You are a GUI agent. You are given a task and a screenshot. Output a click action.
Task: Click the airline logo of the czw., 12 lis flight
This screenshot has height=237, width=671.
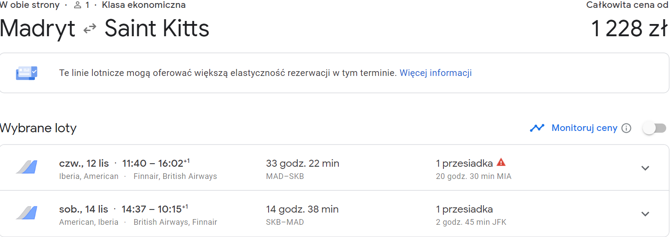pyautogui.click(x=27, y=167)
